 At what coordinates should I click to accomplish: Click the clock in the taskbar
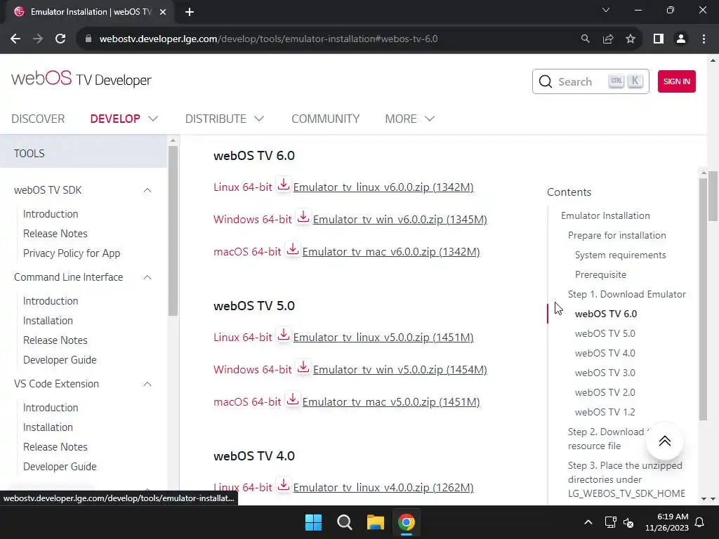pyautogui.click(x=667, y=522)
